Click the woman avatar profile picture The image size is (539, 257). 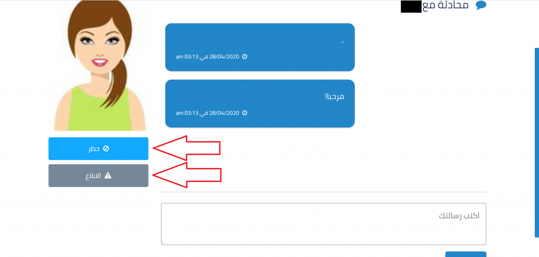pyautogui.click(x=99, y=65)
